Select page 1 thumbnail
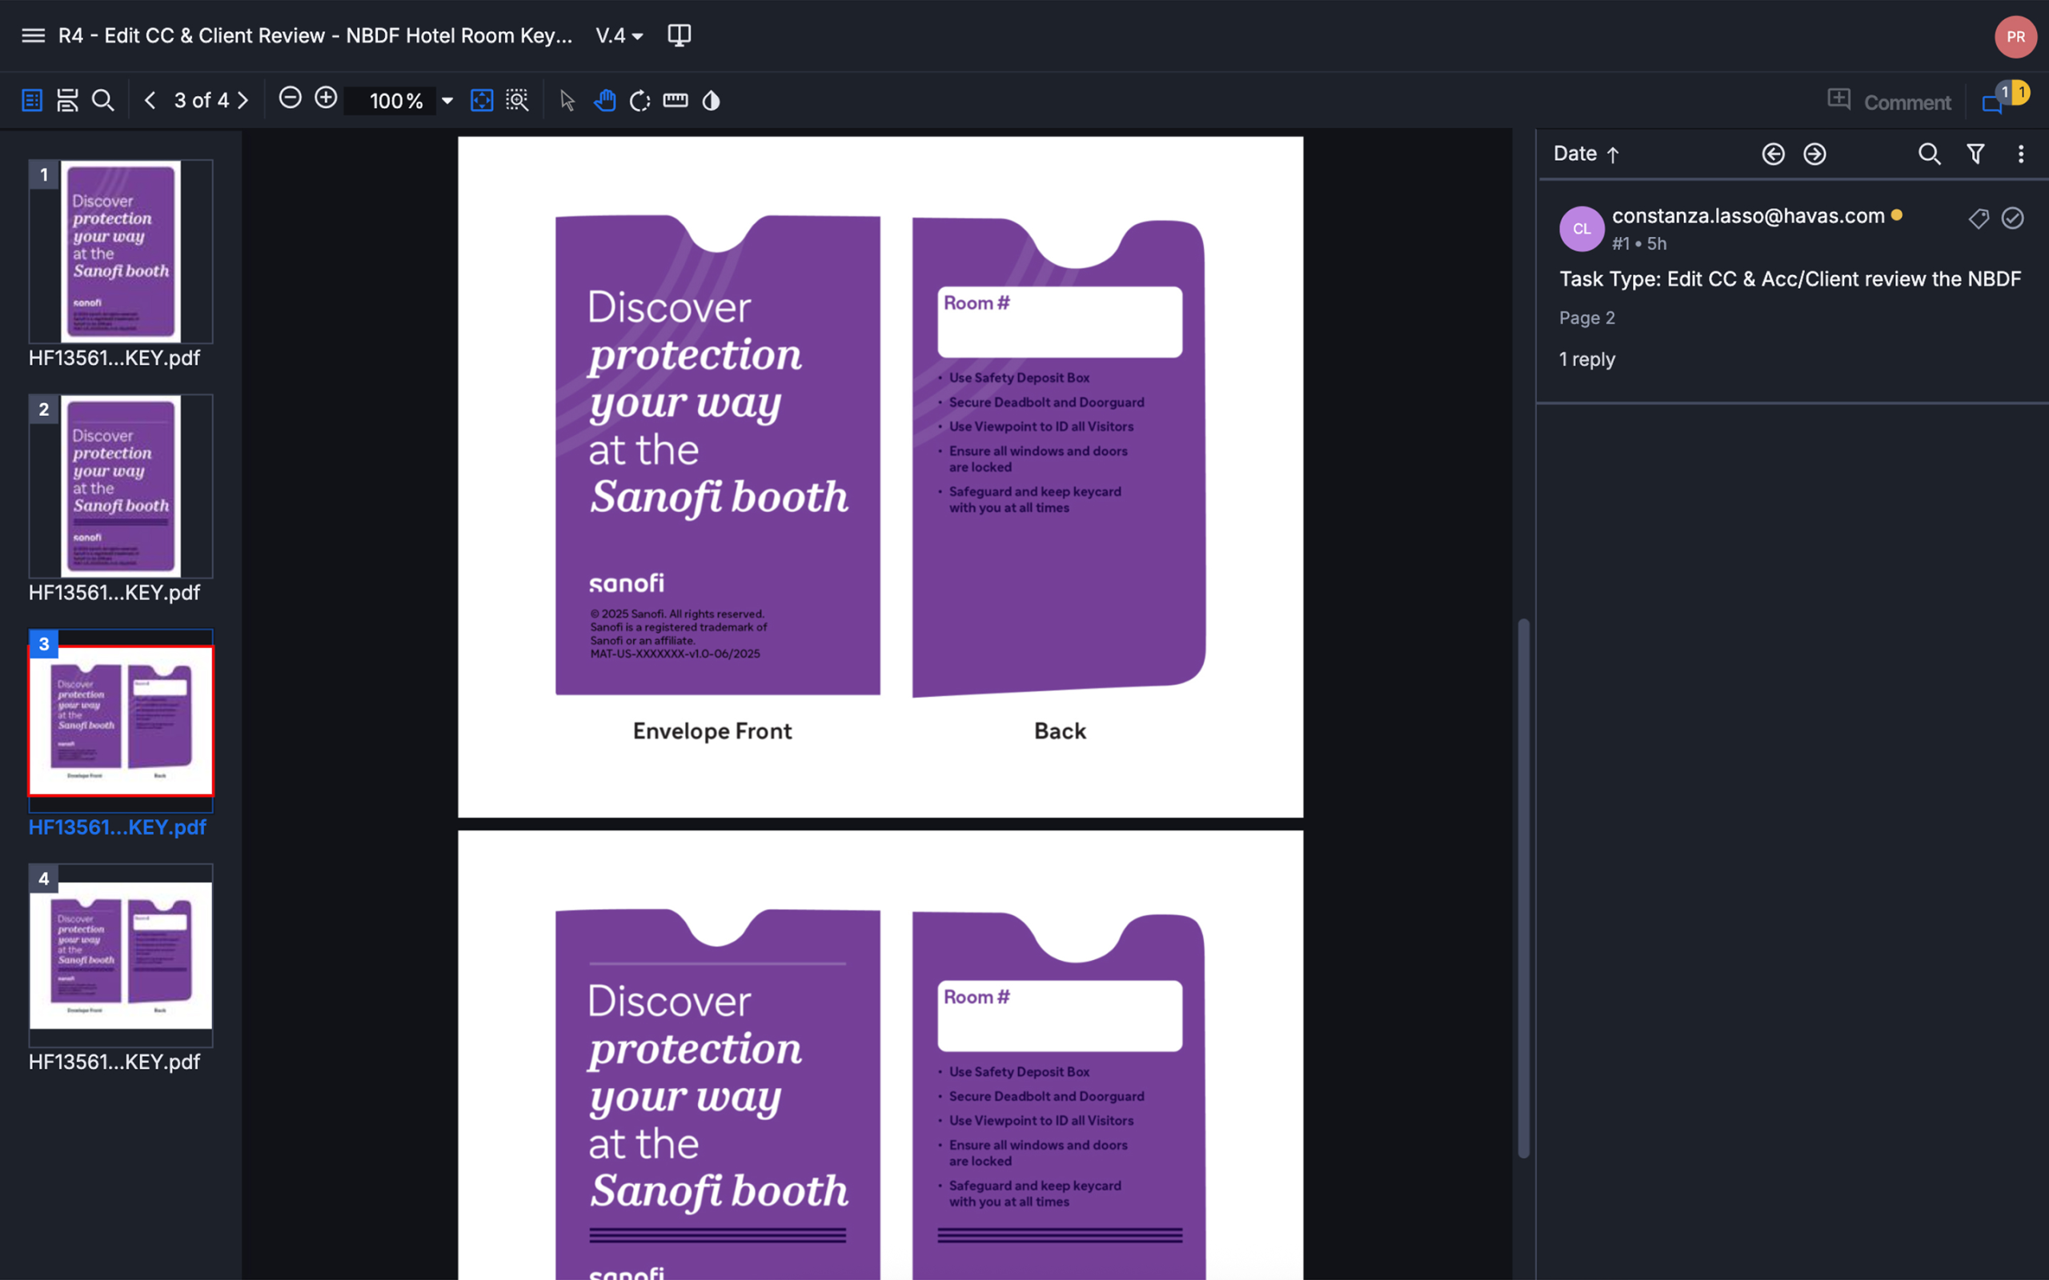Image resolution: width=2049 pixels, height=1280 pixels. (120, 251)
